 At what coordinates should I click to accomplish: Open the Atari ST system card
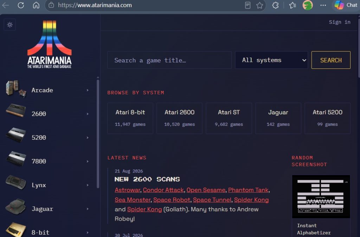229,118
